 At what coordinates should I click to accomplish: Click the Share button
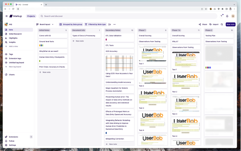[x=203, y=25]
